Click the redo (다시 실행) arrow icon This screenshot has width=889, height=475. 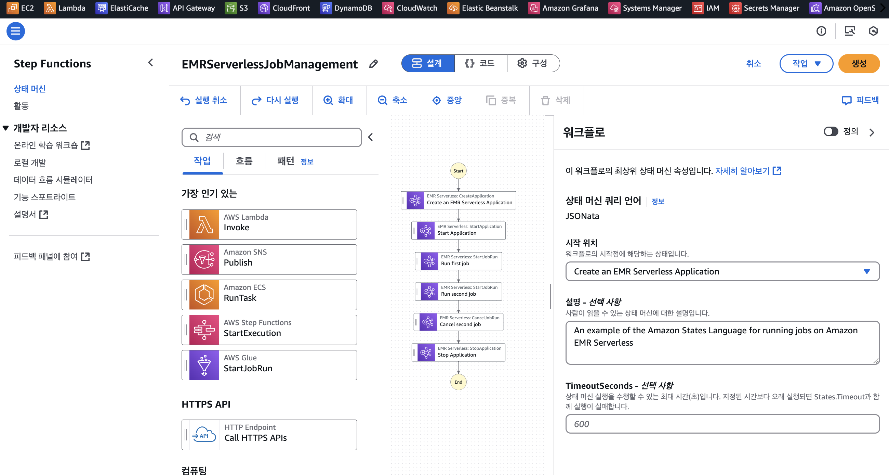click(x=256, y=101)
